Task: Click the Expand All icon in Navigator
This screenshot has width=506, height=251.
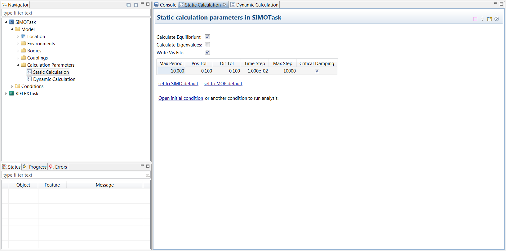Action: tap(135, 5)
